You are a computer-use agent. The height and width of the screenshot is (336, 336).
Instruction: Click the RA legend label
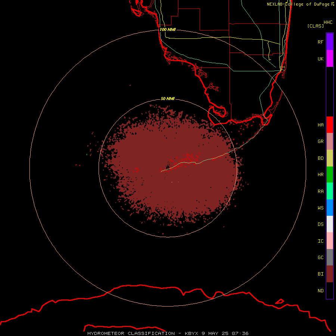point(320,192)
